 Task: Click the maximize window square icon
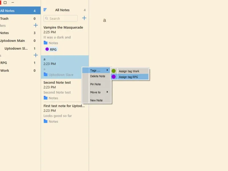click(x=5, y=3)
